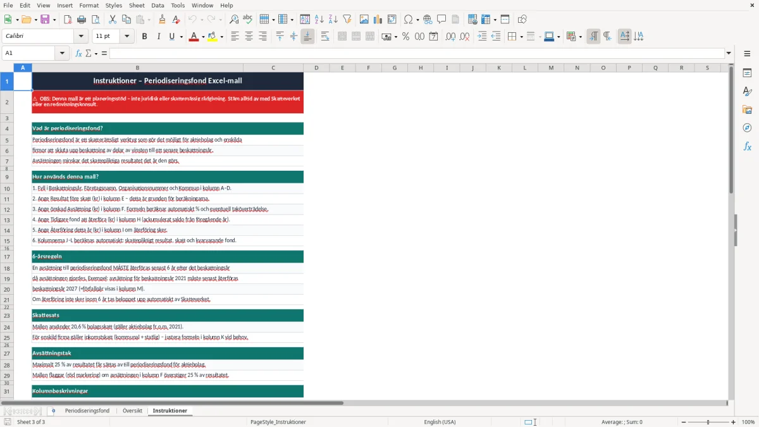Click the Select All corner button

click(7, 68)
